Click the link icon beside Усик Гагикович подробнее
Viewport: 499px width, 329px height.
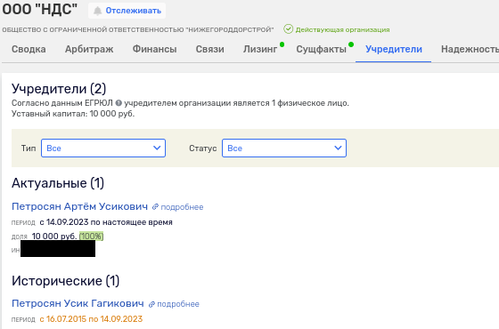[x=151, y=304]
